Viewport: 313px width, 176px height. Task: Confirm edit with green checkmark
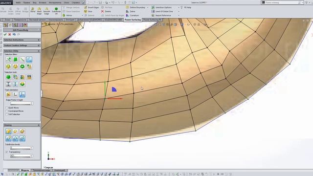(5, 35)
